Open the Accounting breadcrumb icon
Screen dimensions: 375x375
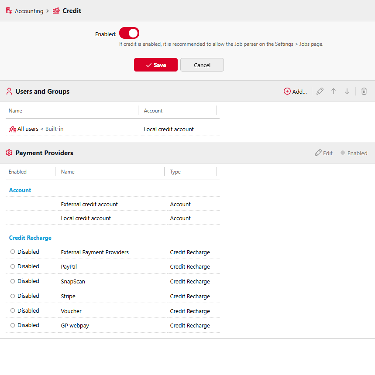pos(9,11)
